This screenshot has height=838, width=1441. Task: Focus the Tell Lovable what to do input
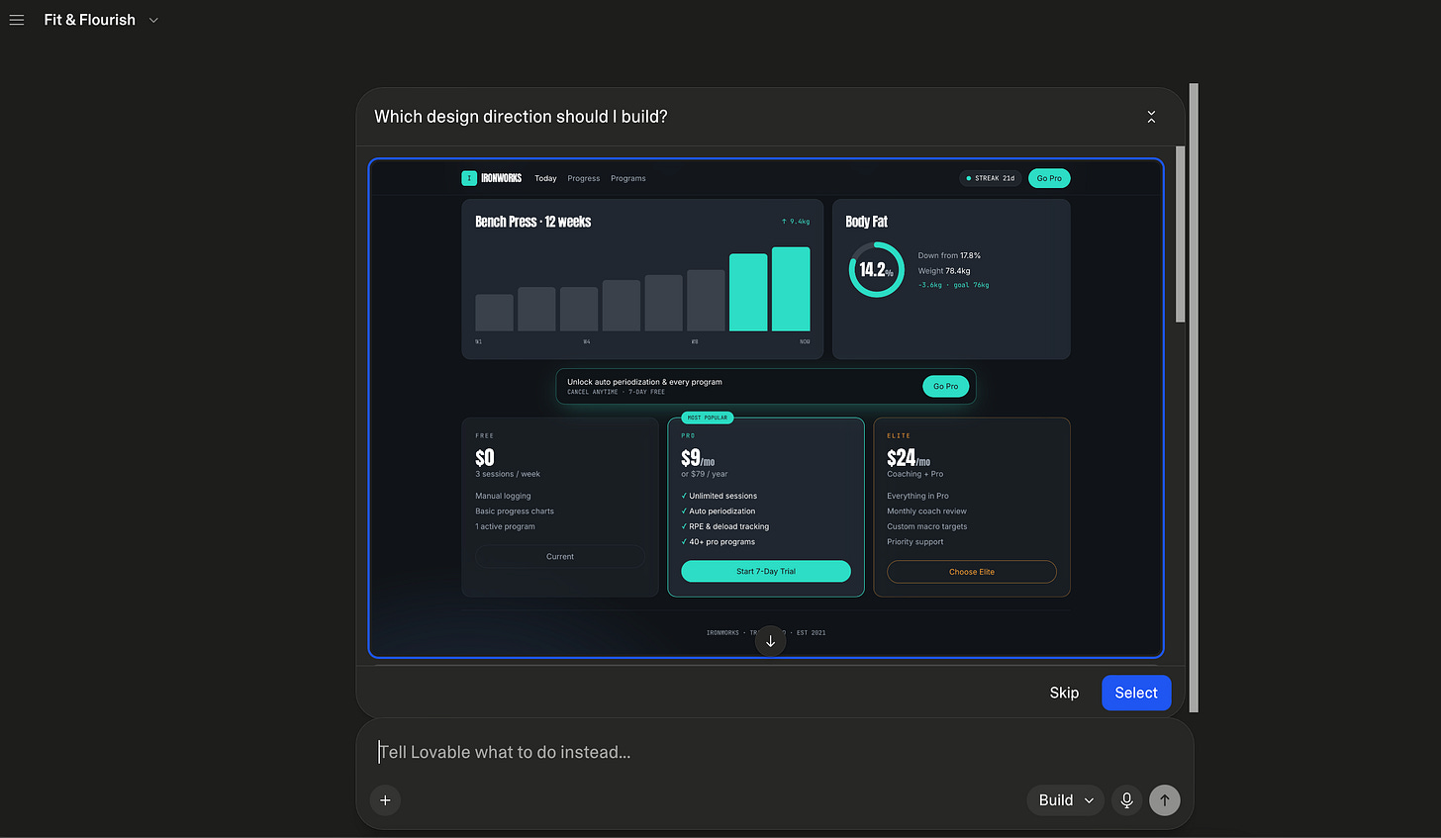[774, 752]
